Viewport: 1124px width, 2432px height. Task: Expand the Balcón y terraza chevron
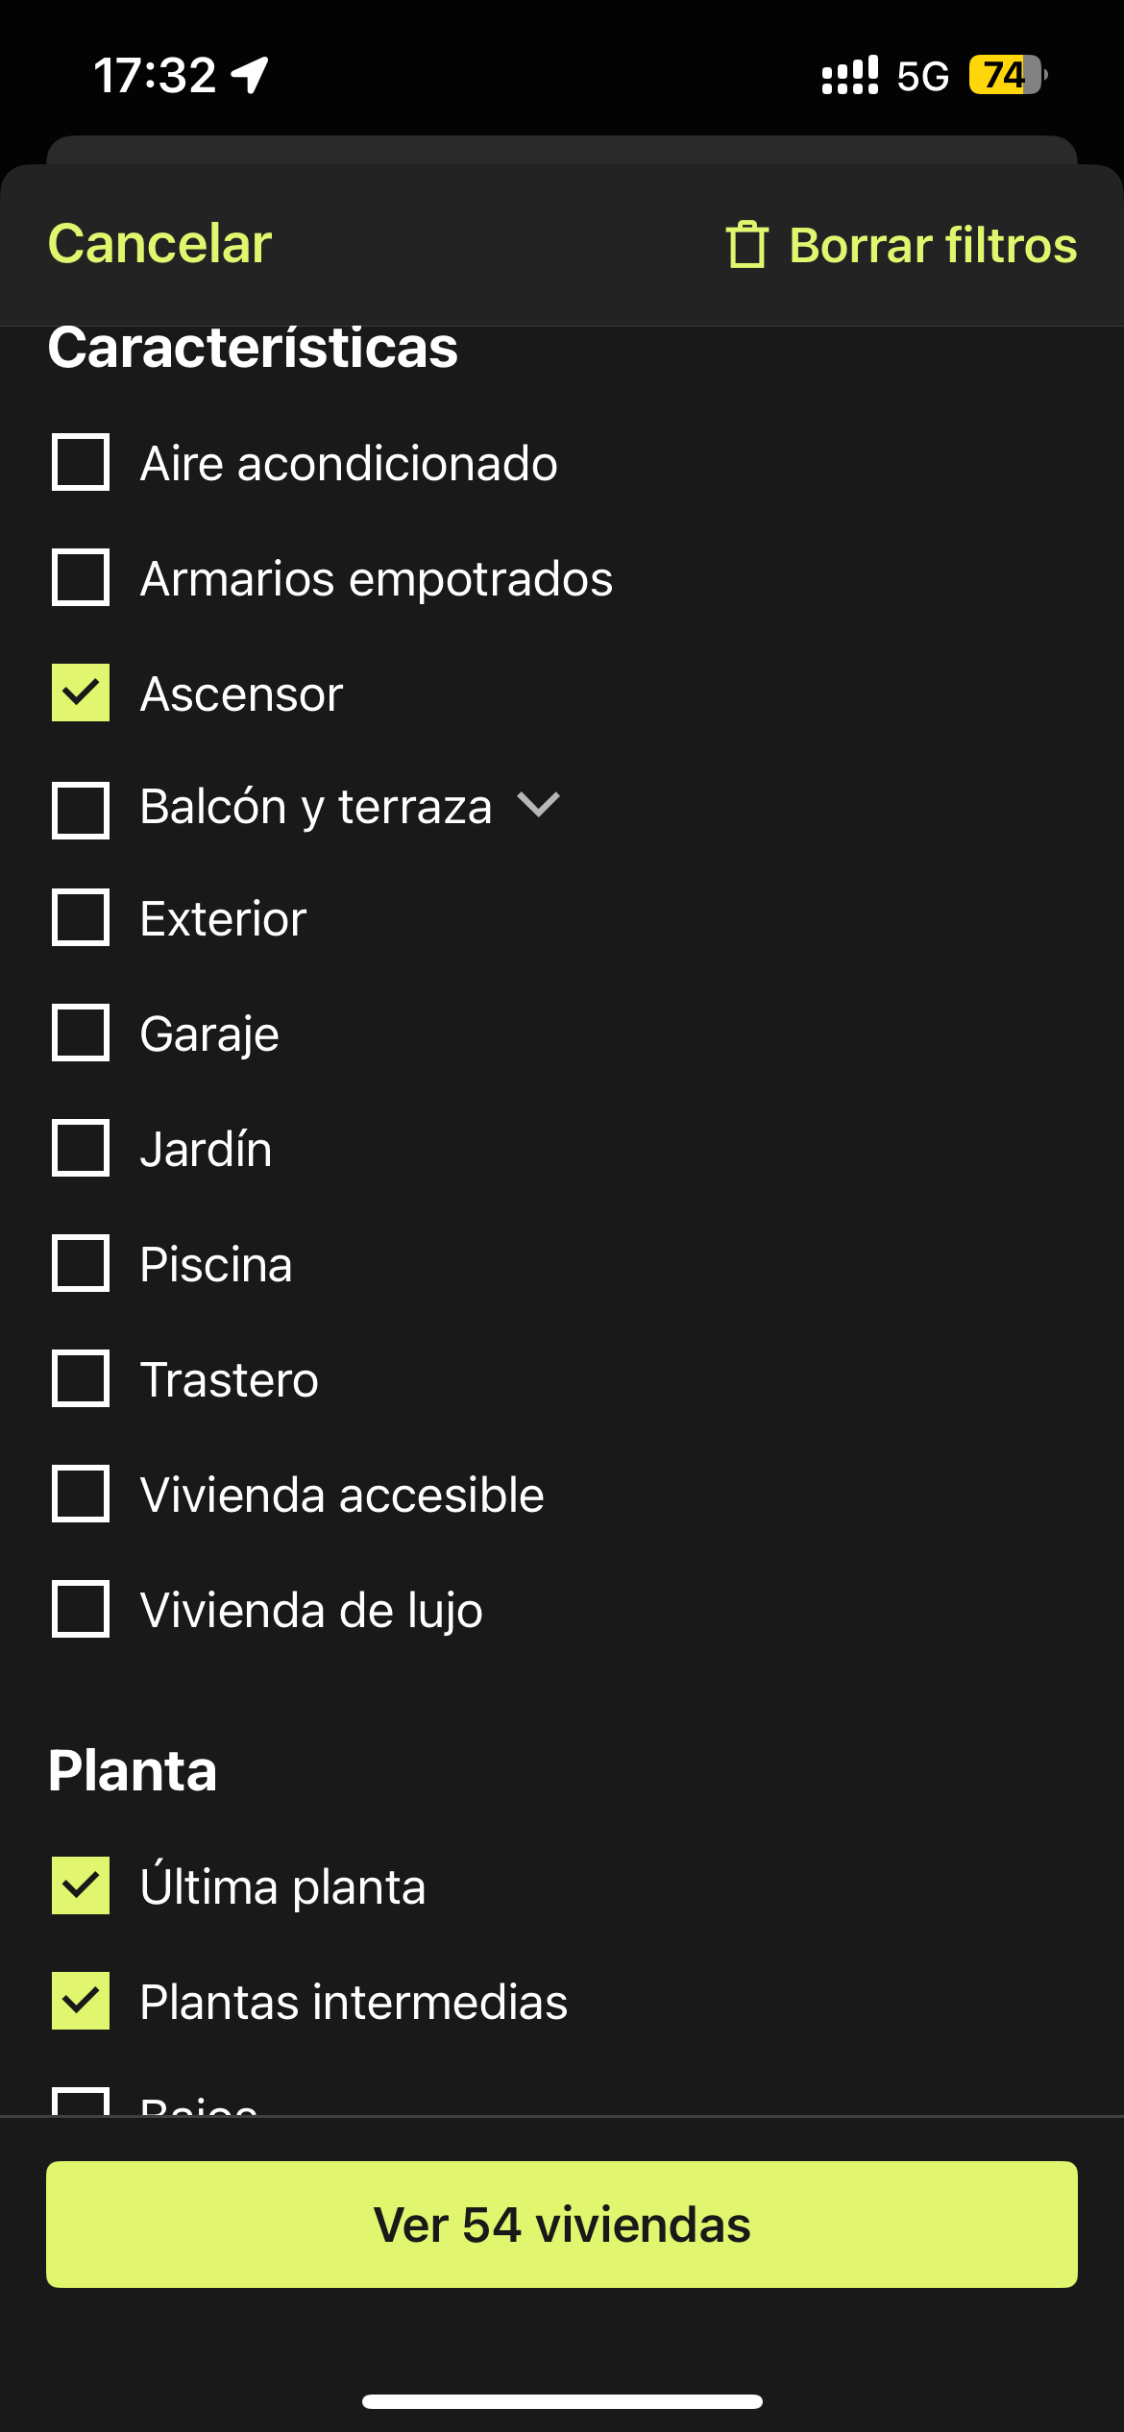point(538,805)
